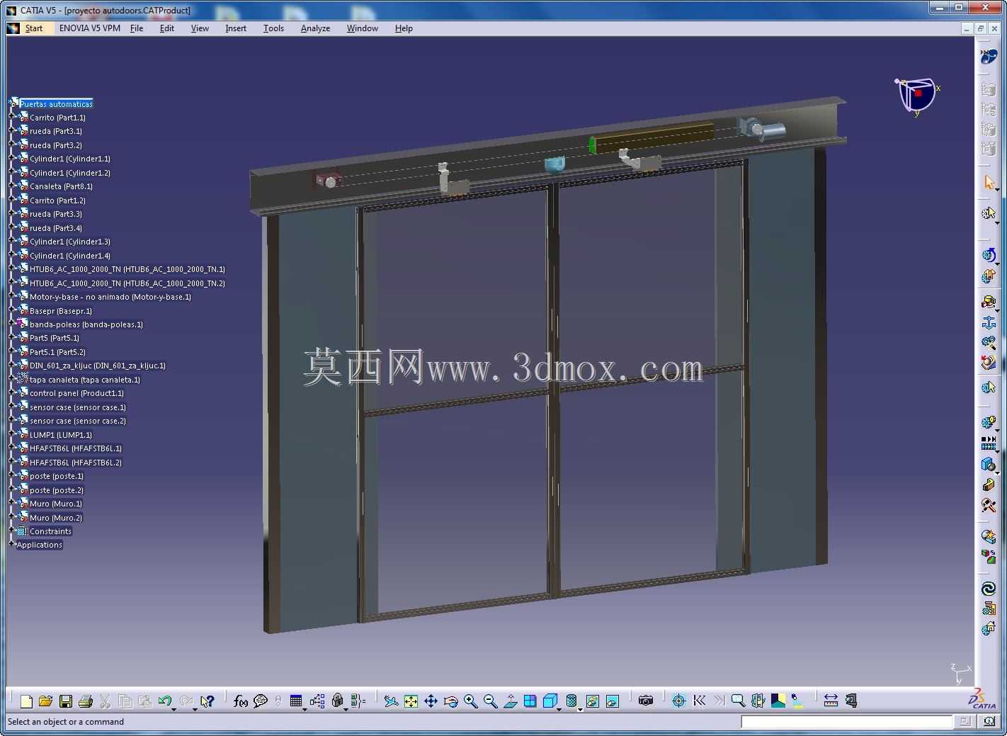Open the Insert menu
This screenshot has height=736, width=1007.
[236, 28]
